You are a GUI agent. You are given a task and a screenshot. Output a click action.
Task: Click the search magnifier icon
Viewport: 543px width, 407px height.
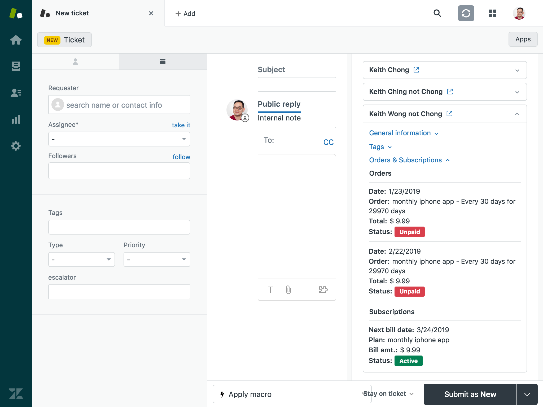[437, 13]
